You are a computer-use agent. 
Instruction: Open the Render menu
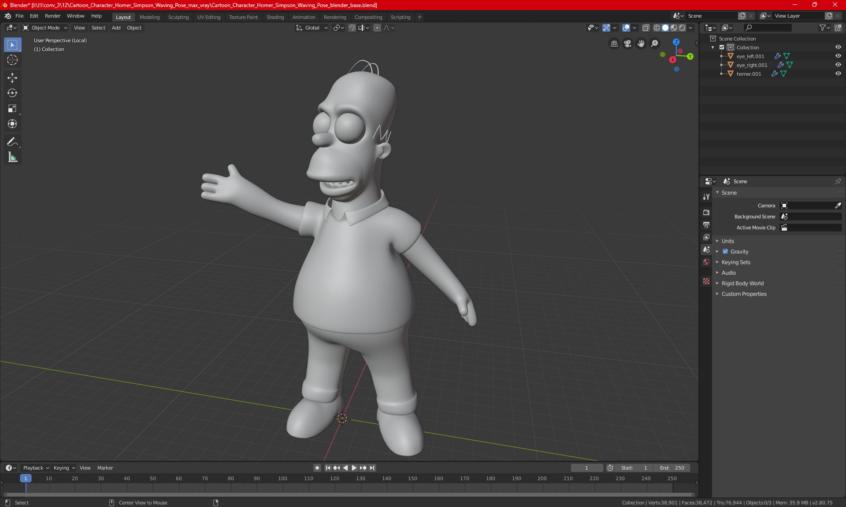pos(52,16)
